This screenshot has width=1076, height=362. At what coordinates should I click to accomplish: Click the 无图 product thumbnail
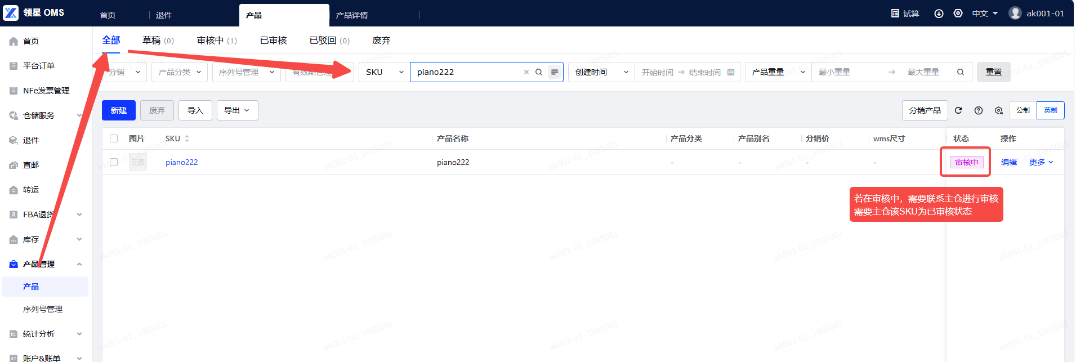pyautogui.click(x=138, y=162)
